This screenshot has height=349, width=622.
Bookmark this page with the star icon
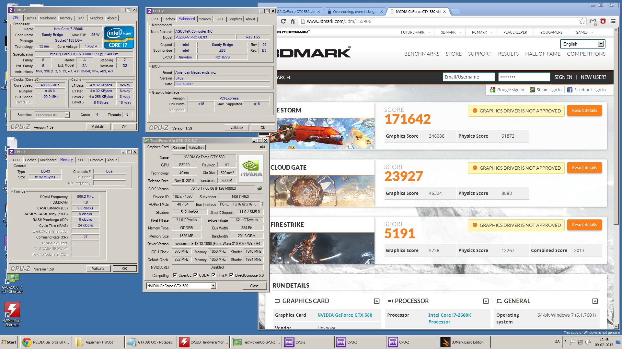(582, 21)
